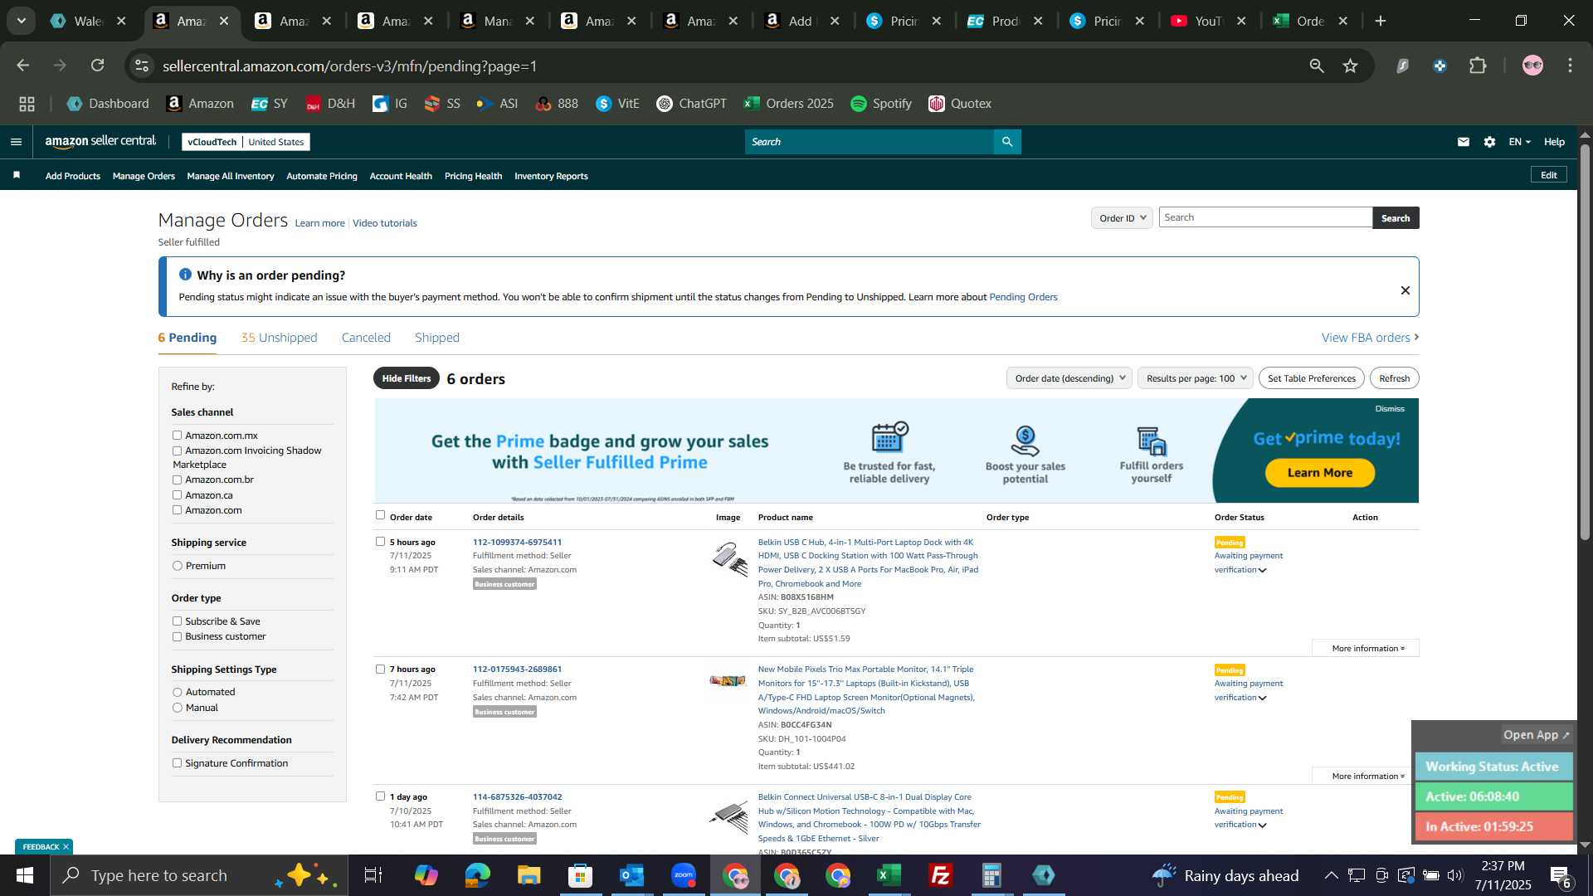This screenshot has width=1593, height=896.
Task: Click the Windows Start button
Action: coord(25,875)
